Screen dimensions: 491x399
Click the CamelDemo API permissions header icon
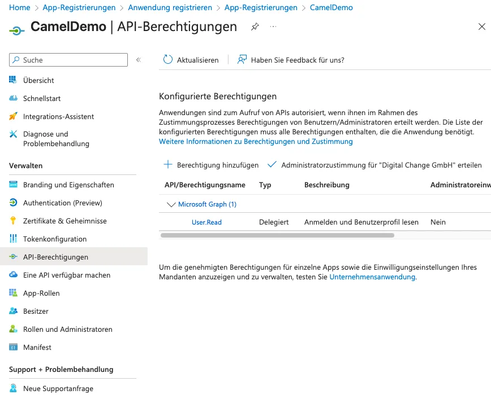point(16,30)
